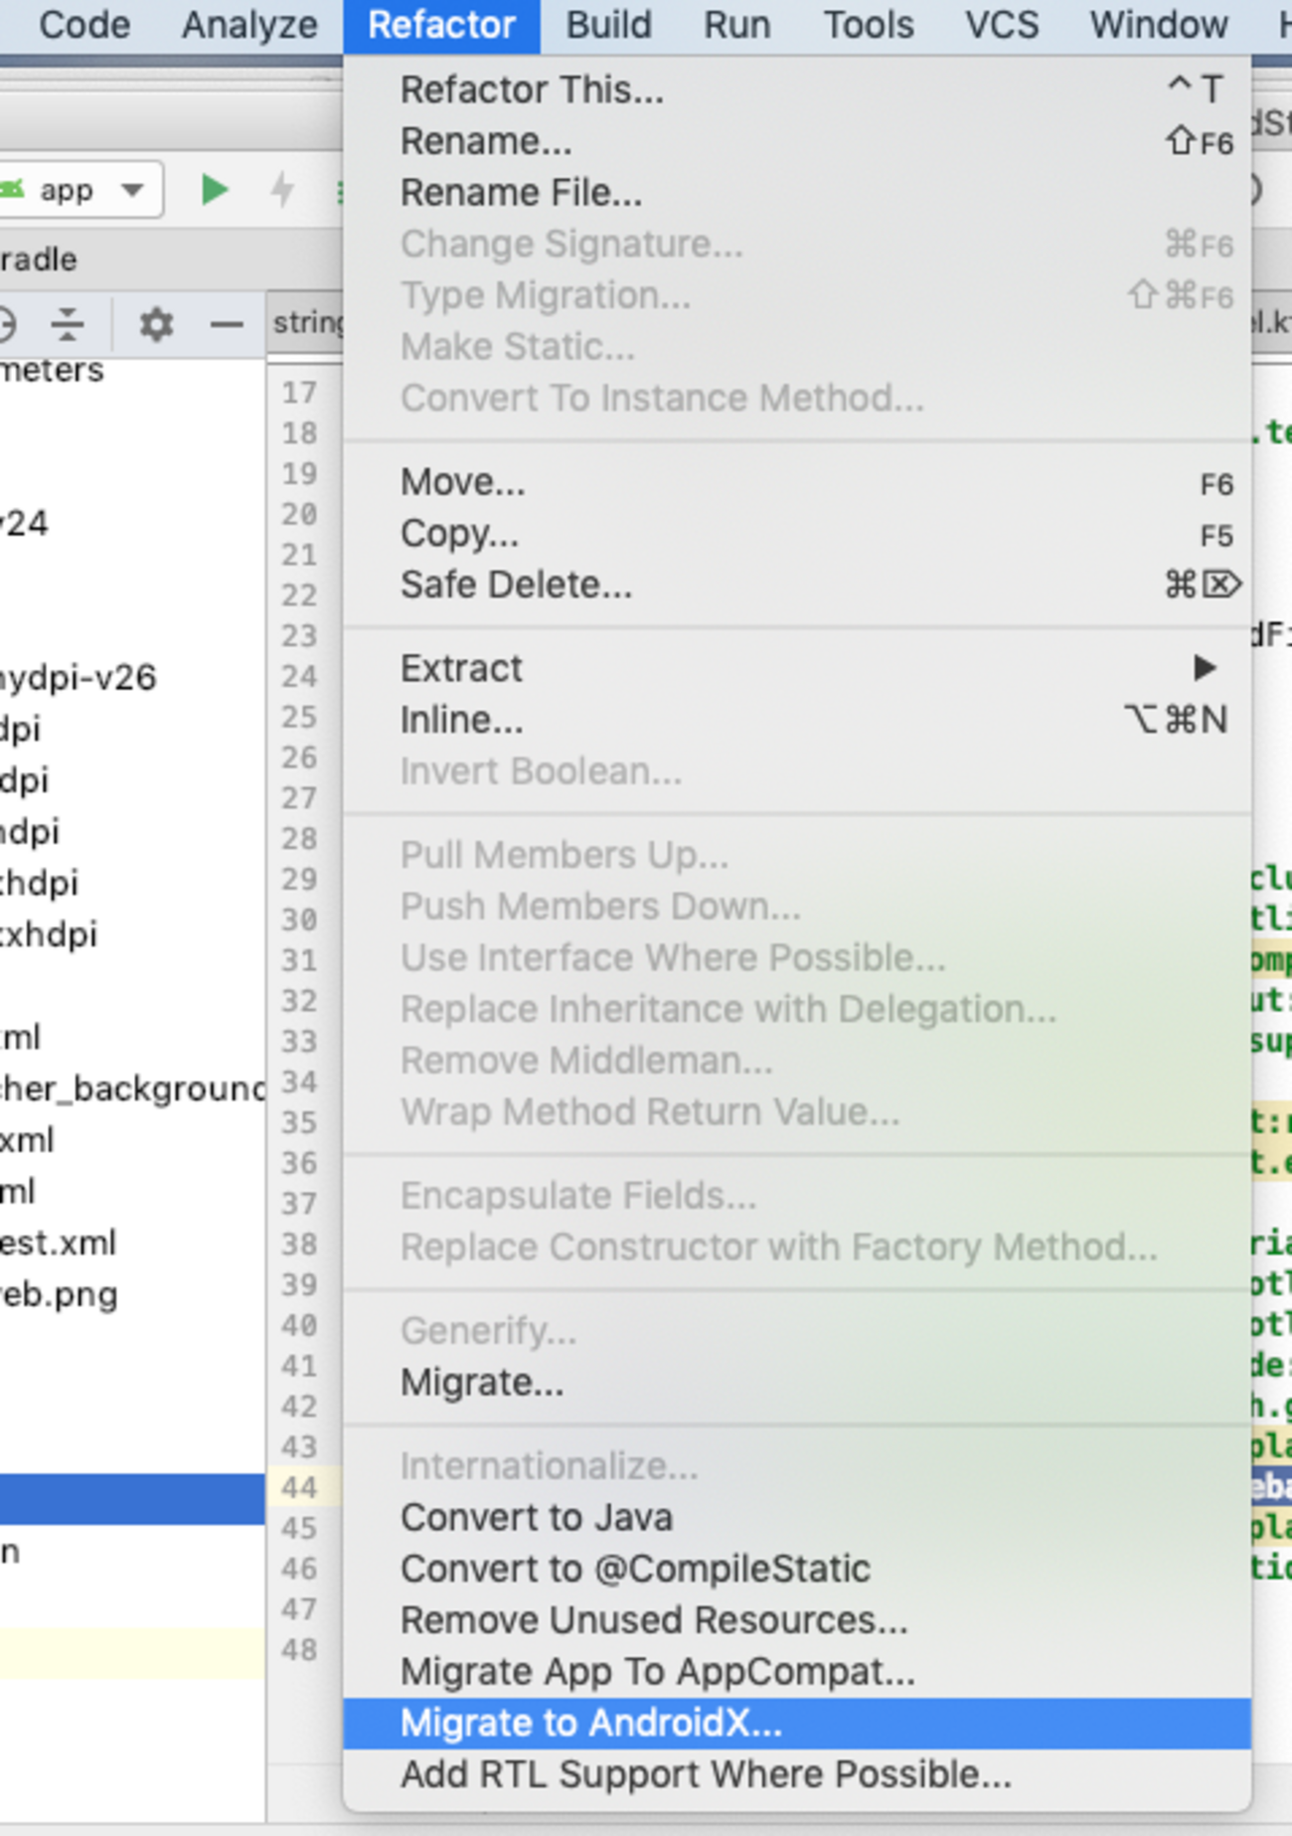The width and height of the screenshot is (1292, 1836).
Task: Open the Analyze menu in menu bar
Action: click(x=249, y=25)
